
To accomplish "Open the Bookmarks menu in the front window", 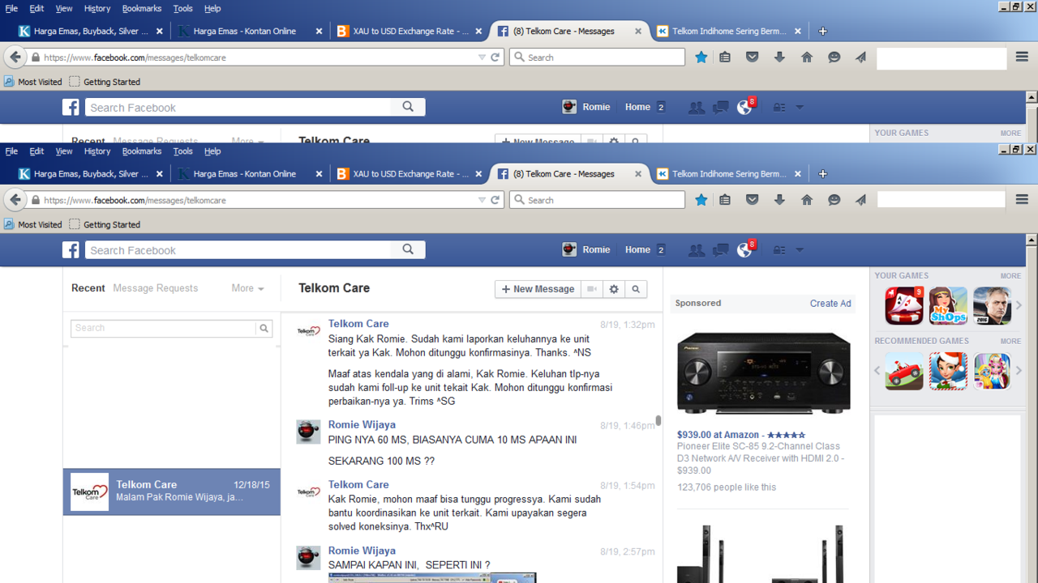I will [x=142, y=151].
